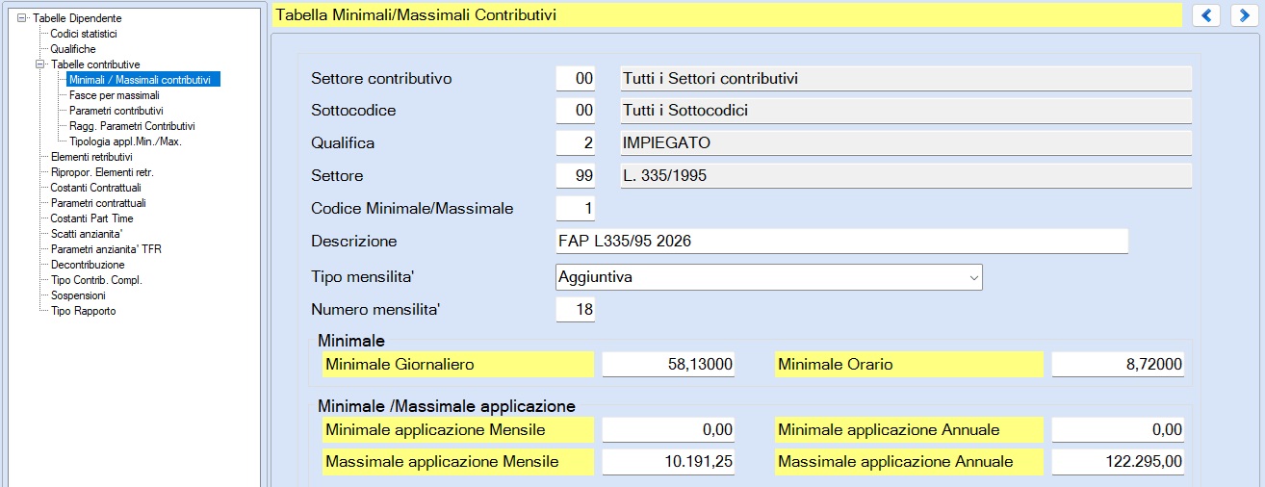
Task: Click the Descrizione field FAP L335/95 2026
Action: [841, 241]
